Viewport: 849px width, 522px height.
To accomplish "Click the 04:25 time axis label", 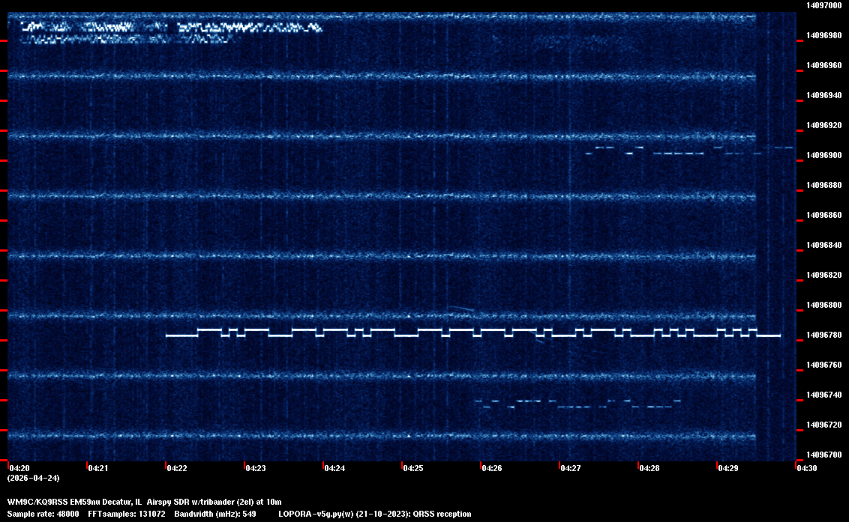I will click(x=412, y=469).
